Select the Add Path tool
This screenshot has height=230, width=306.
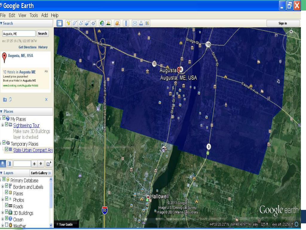(81, 23)
